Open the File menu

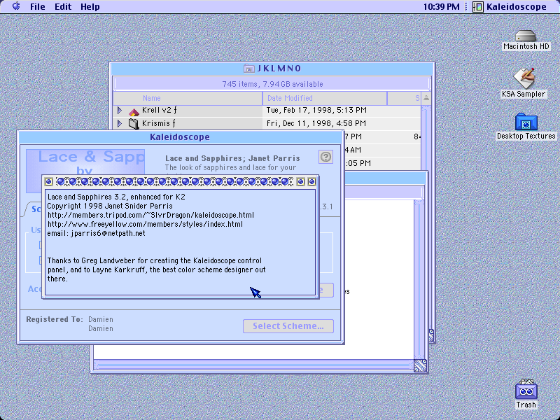coord(38,7)
